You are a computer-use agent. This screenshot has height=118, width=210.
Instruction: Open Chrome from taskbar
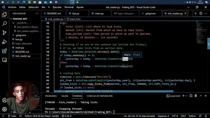29,2
